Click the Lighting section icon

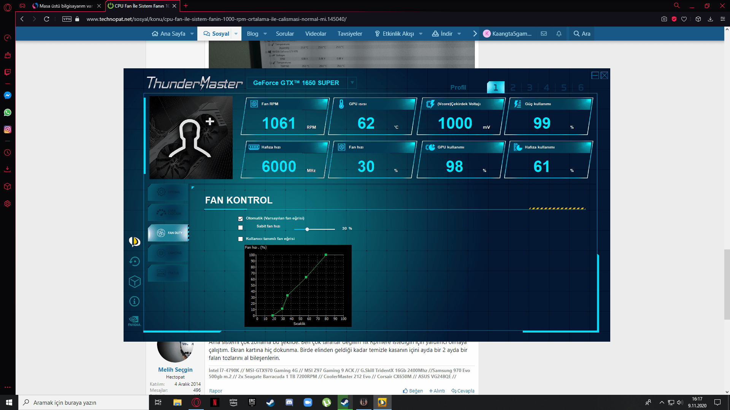pyautogui.click(x=168, y=253)
